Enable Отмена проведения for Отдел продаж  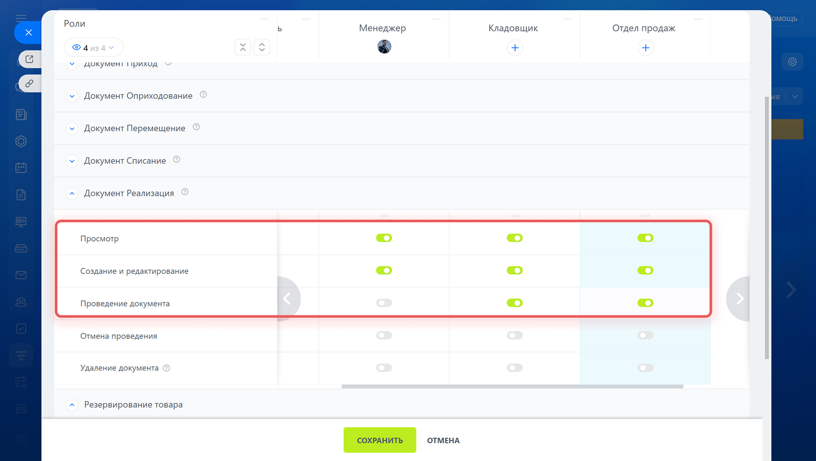[x=645, y=336]
